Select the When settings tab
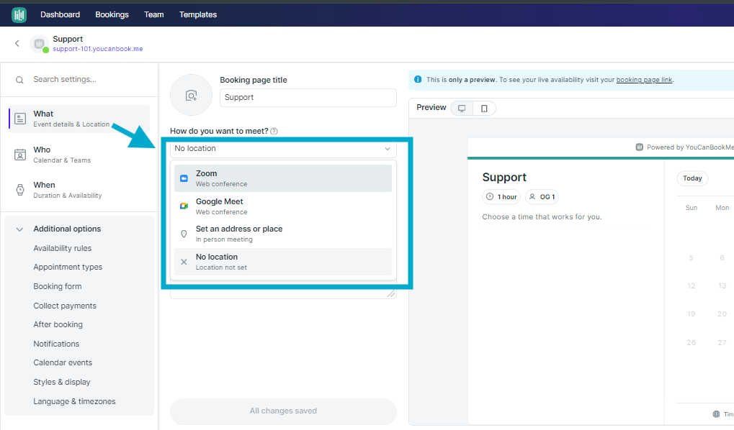734x430 pixels. (79, 190)
